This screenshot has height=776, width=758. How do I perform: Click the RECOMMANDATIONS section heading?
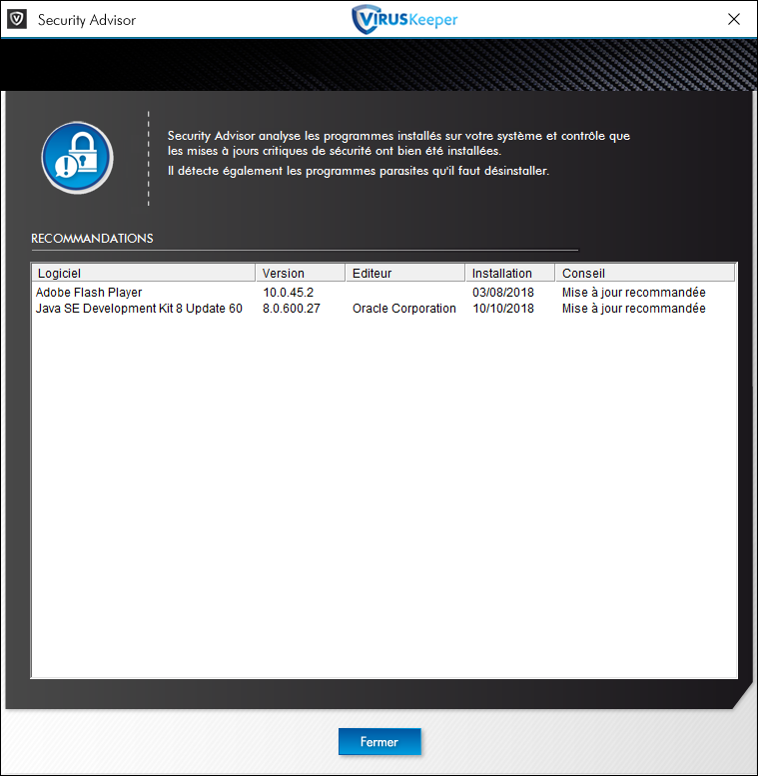pos(92,239)
